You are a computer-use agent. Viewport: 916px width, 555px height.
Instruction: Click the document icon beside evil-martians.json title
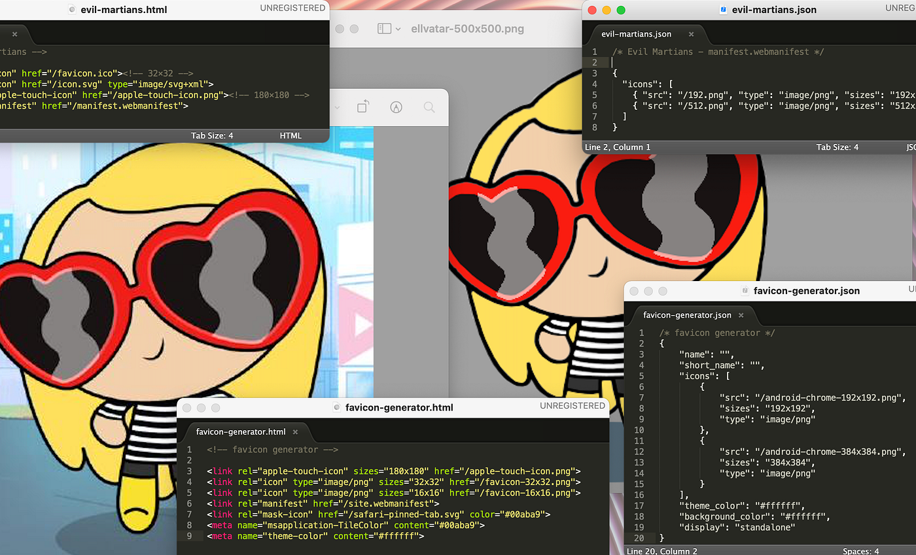[723, 10]
